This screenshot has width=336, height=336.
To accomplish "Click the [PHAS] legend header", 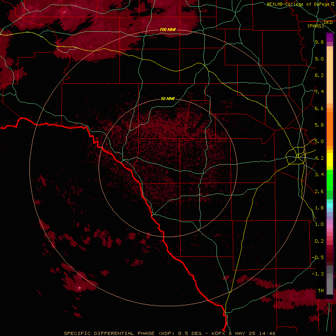I will click(315, 26).
